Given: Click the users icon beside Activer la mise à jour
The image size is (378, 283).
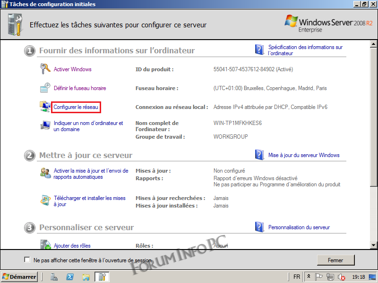Looking at the screenshot, I should [x=45, y=173].
